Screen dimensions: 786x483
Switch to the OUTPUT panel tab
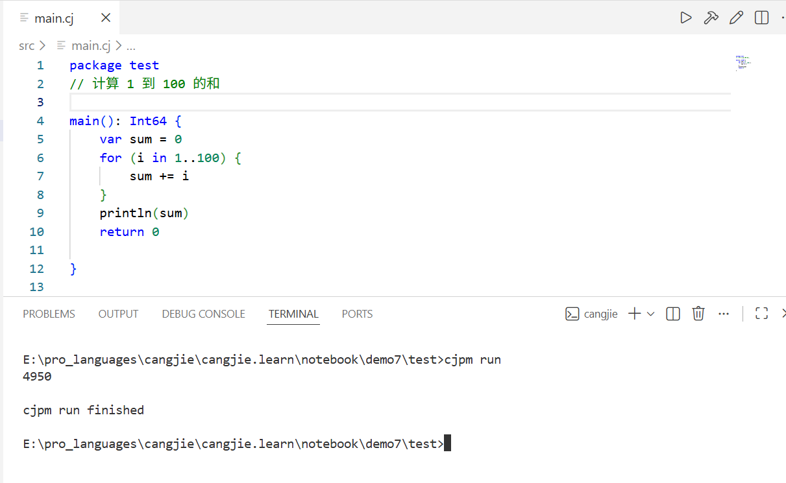tap(118, 314)
